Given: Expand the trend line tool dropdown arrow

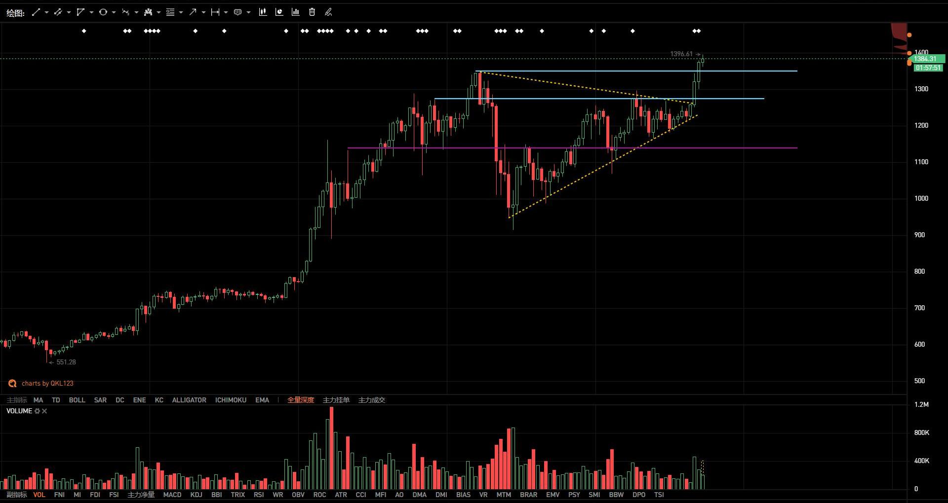Looking at the screenshot, I should pyautogui.click(x=46, y=12).
